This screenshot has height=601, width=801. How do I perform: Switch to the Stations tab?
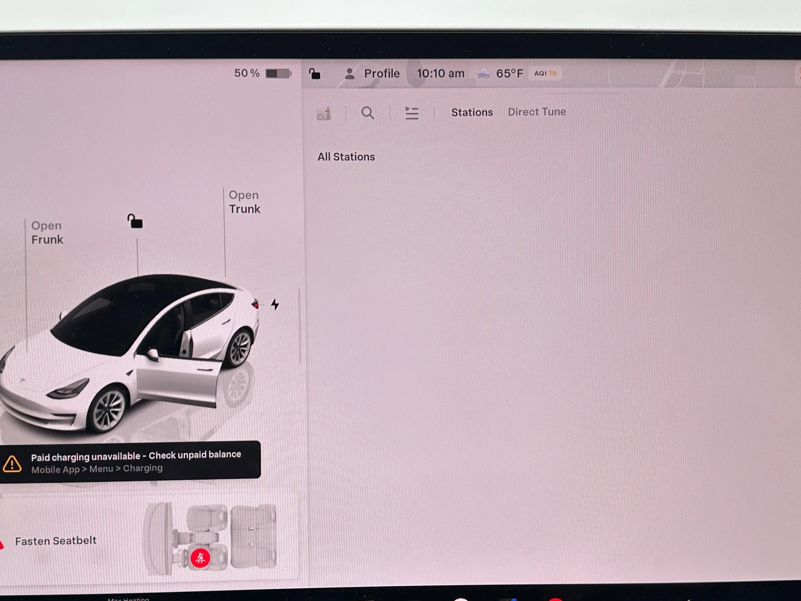[472, 112]
